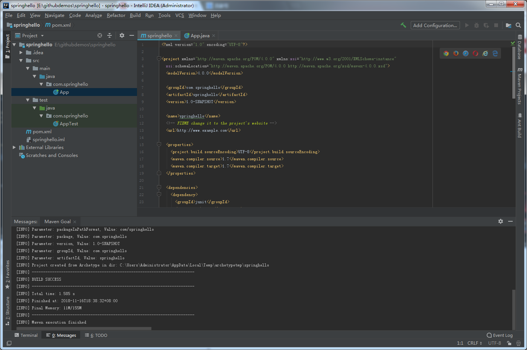Select the Scroll from Source icon in Project panel
Viewport: 527px width, 350px height.
click(99, 35)
